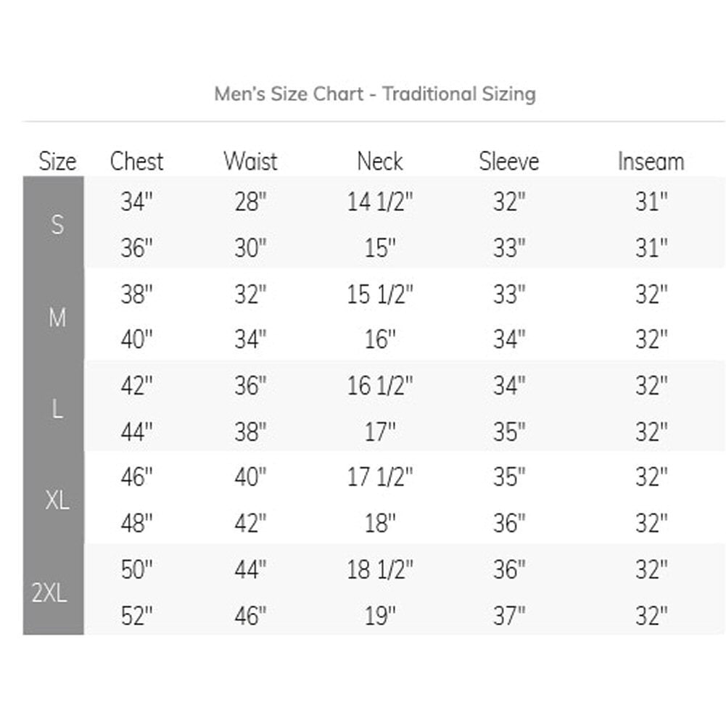This screenshot has height=726, width=726.
Task: Select the Size column header
Action: point(57,161)
